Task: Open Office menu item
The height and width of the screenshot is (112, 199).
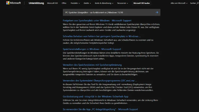Action: 64,3
